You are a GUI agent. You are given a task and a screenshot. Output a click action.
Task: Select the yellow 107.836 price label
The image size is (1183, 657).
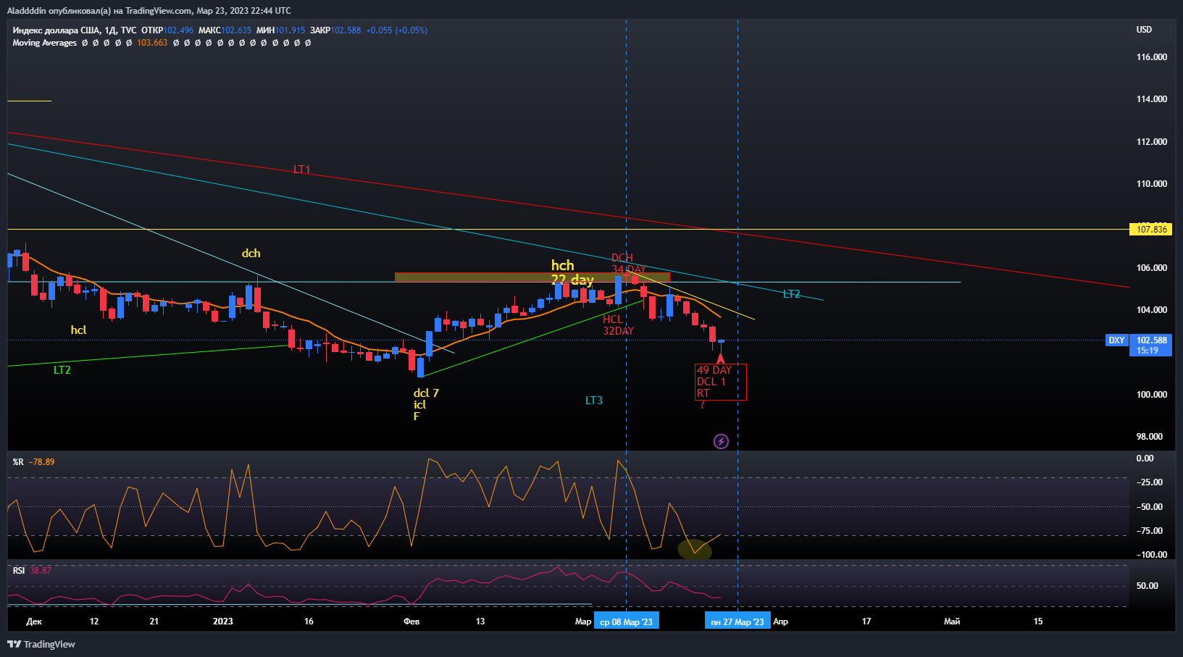1150,229
